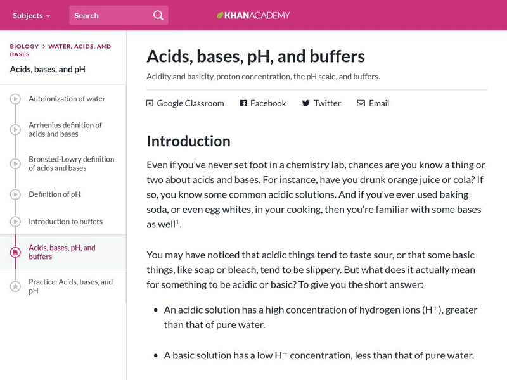Click the search magnifier icon
The width and height of the screenshot is (507, 380).
click(x=158, y=14)
